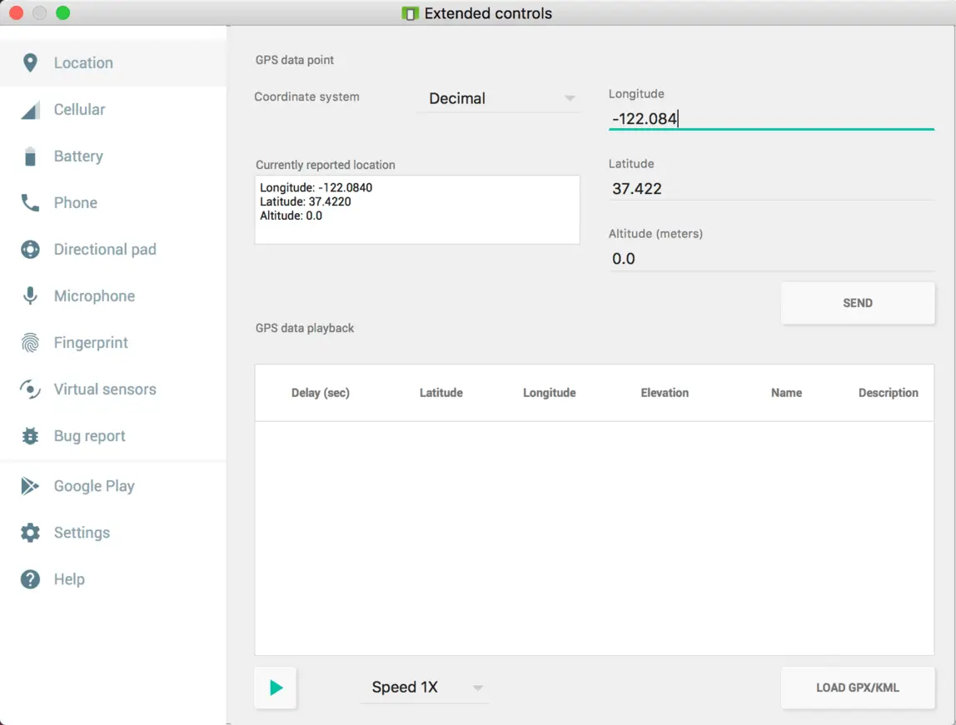Select the Virtual sensors icon

[x=31, y=389]
